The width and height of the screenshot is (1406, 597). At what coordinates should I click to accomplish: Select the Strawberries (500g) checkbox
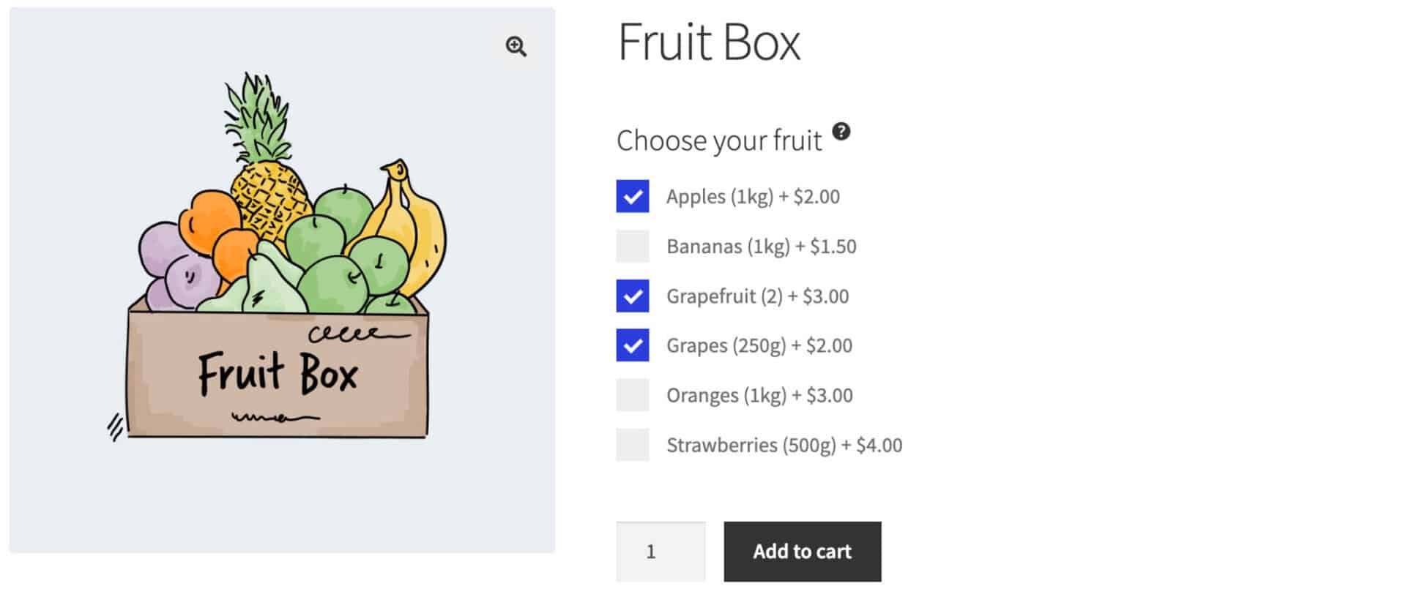(x=632, y=445)
